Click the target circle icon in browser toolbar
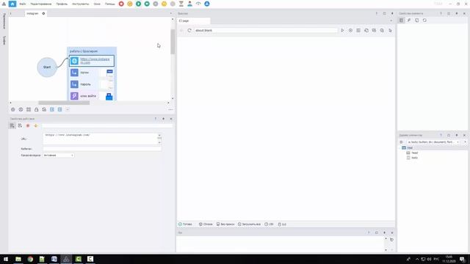Viewport: 470px width, 264px height. coord(350,30)
